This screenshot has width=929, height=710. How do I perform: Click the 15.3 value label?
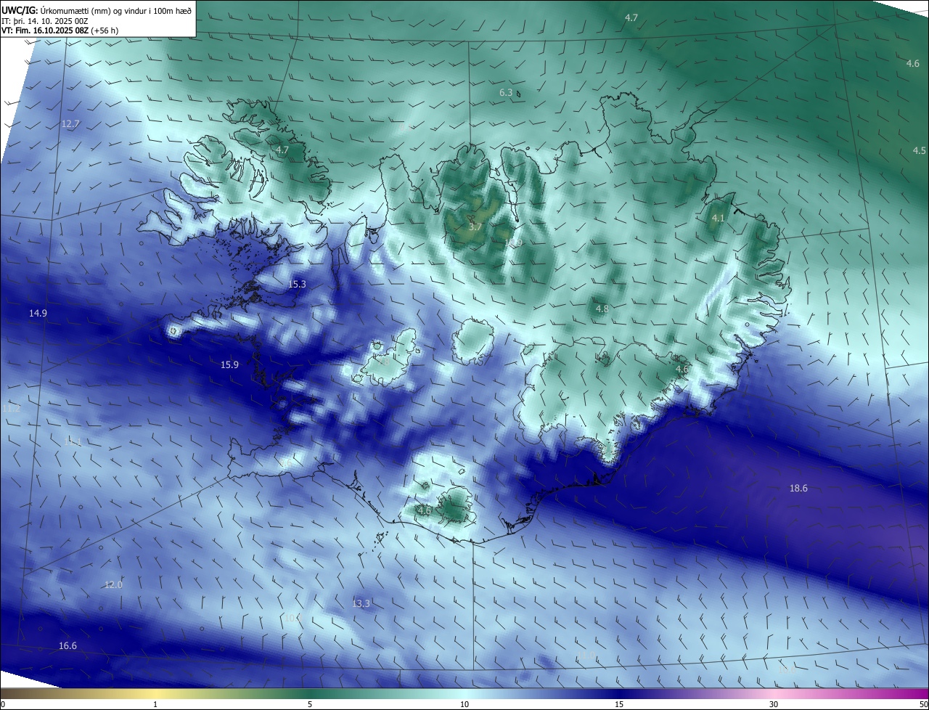(297, 284)
